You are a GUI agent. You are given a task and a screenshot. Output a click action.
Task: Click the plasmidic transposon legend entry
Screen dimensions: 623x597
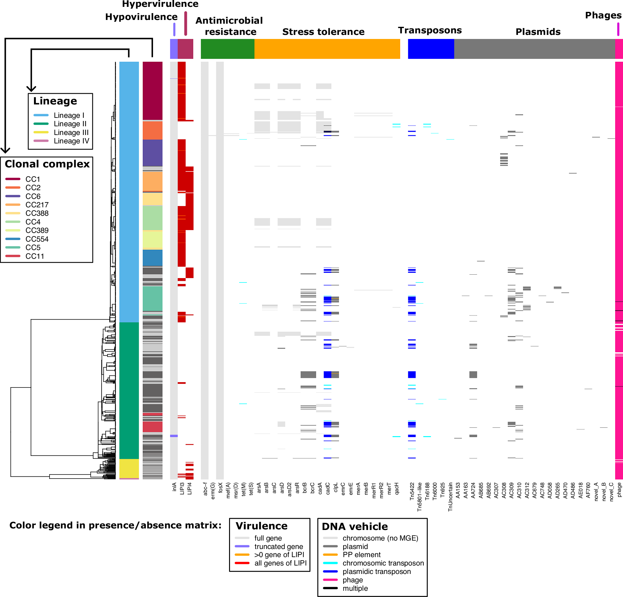click(x=376, y=571)
